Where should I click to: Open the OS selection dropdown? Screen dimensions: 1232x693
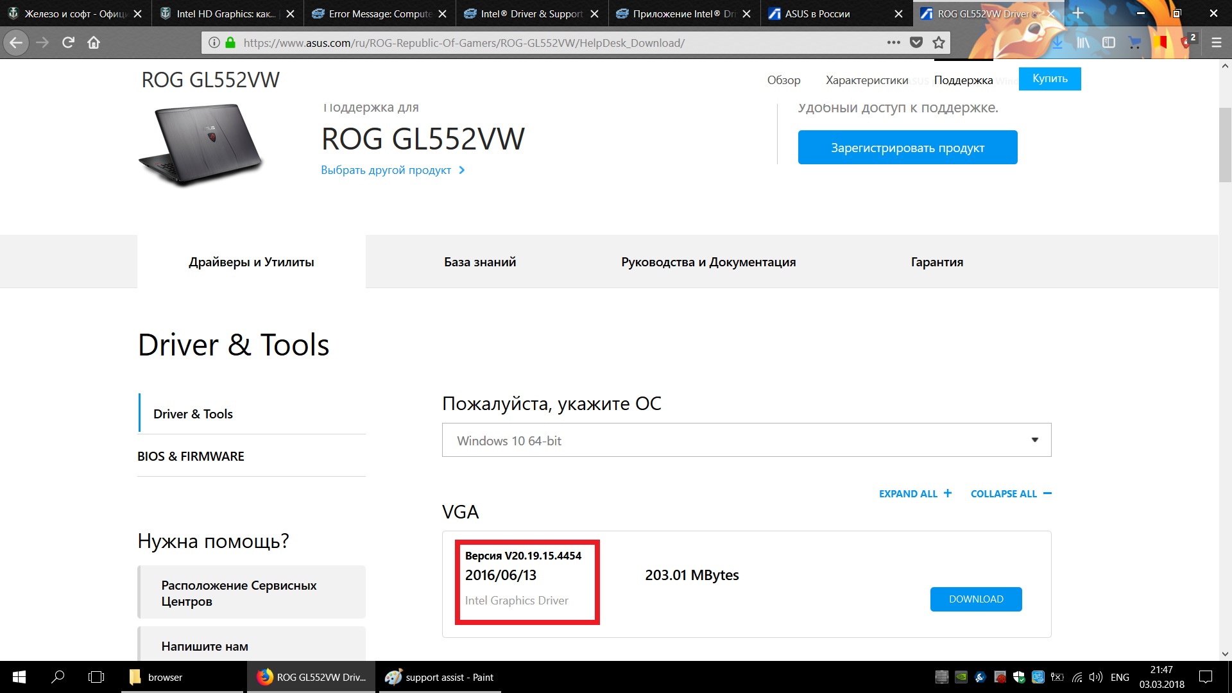click(x=746, y=440)
